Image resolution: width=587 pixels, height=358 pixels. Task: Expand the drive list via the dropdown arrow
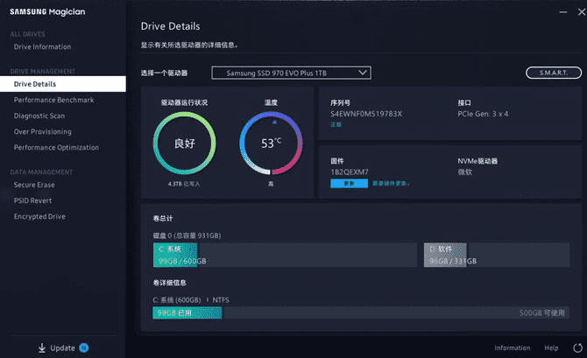363,73
